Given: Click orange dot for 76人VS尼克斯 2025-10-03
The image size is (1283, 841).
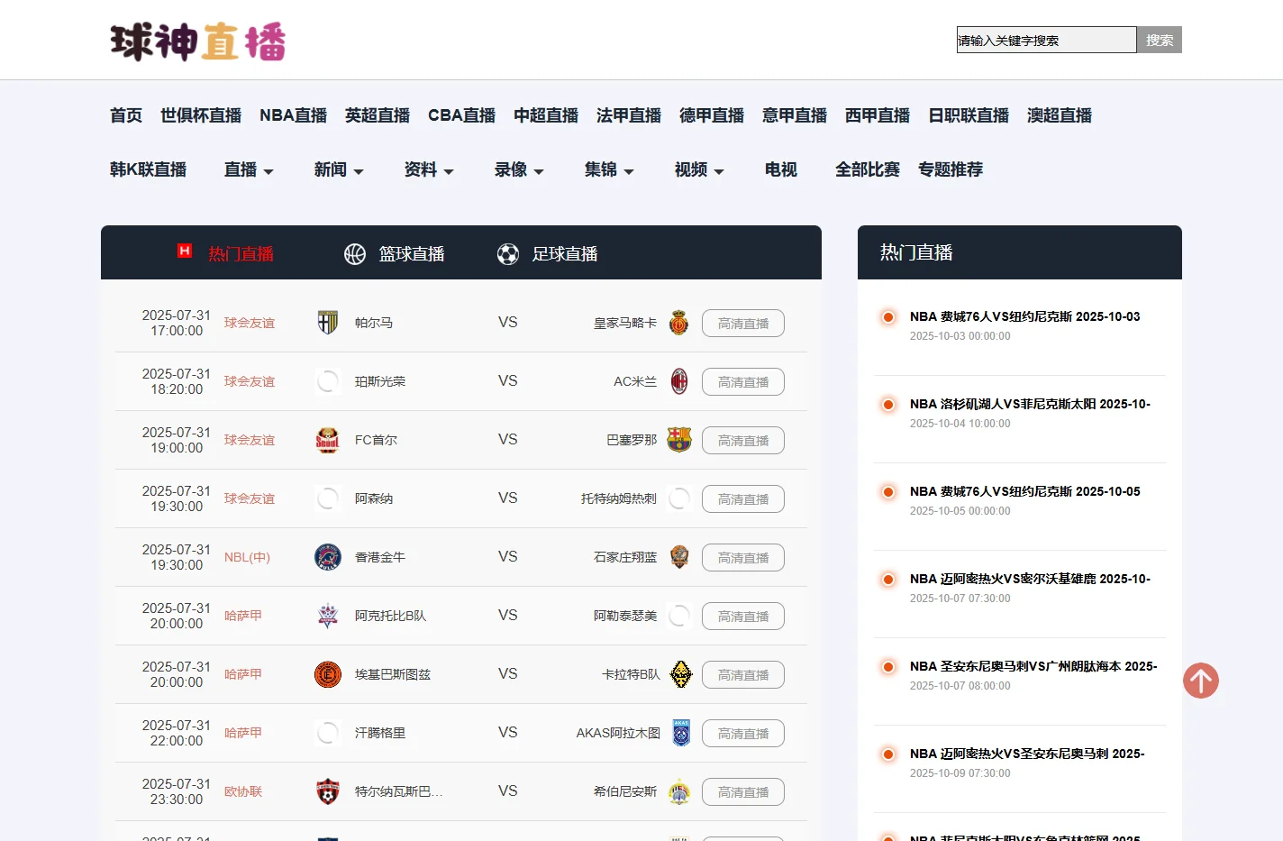Looking at the screenshot, I should pyautogui.click(x=888, y=316).
